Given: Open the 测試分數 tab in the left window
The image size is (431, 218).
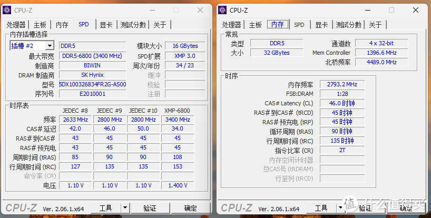Looking at the screenshot, I should pyautogui.click(x=133, y=25).
